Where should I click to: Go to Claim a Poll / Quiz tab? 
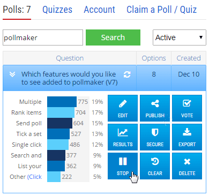(162, 10)
